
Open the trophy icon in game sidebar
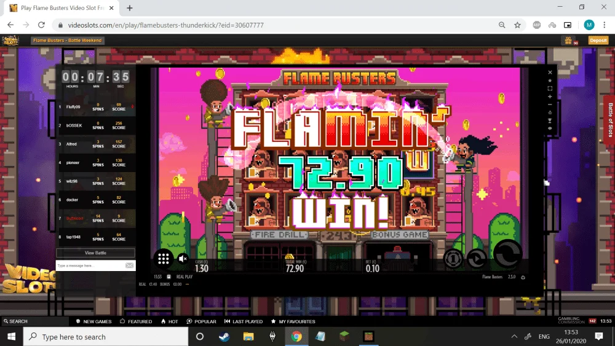pos(550,120)
